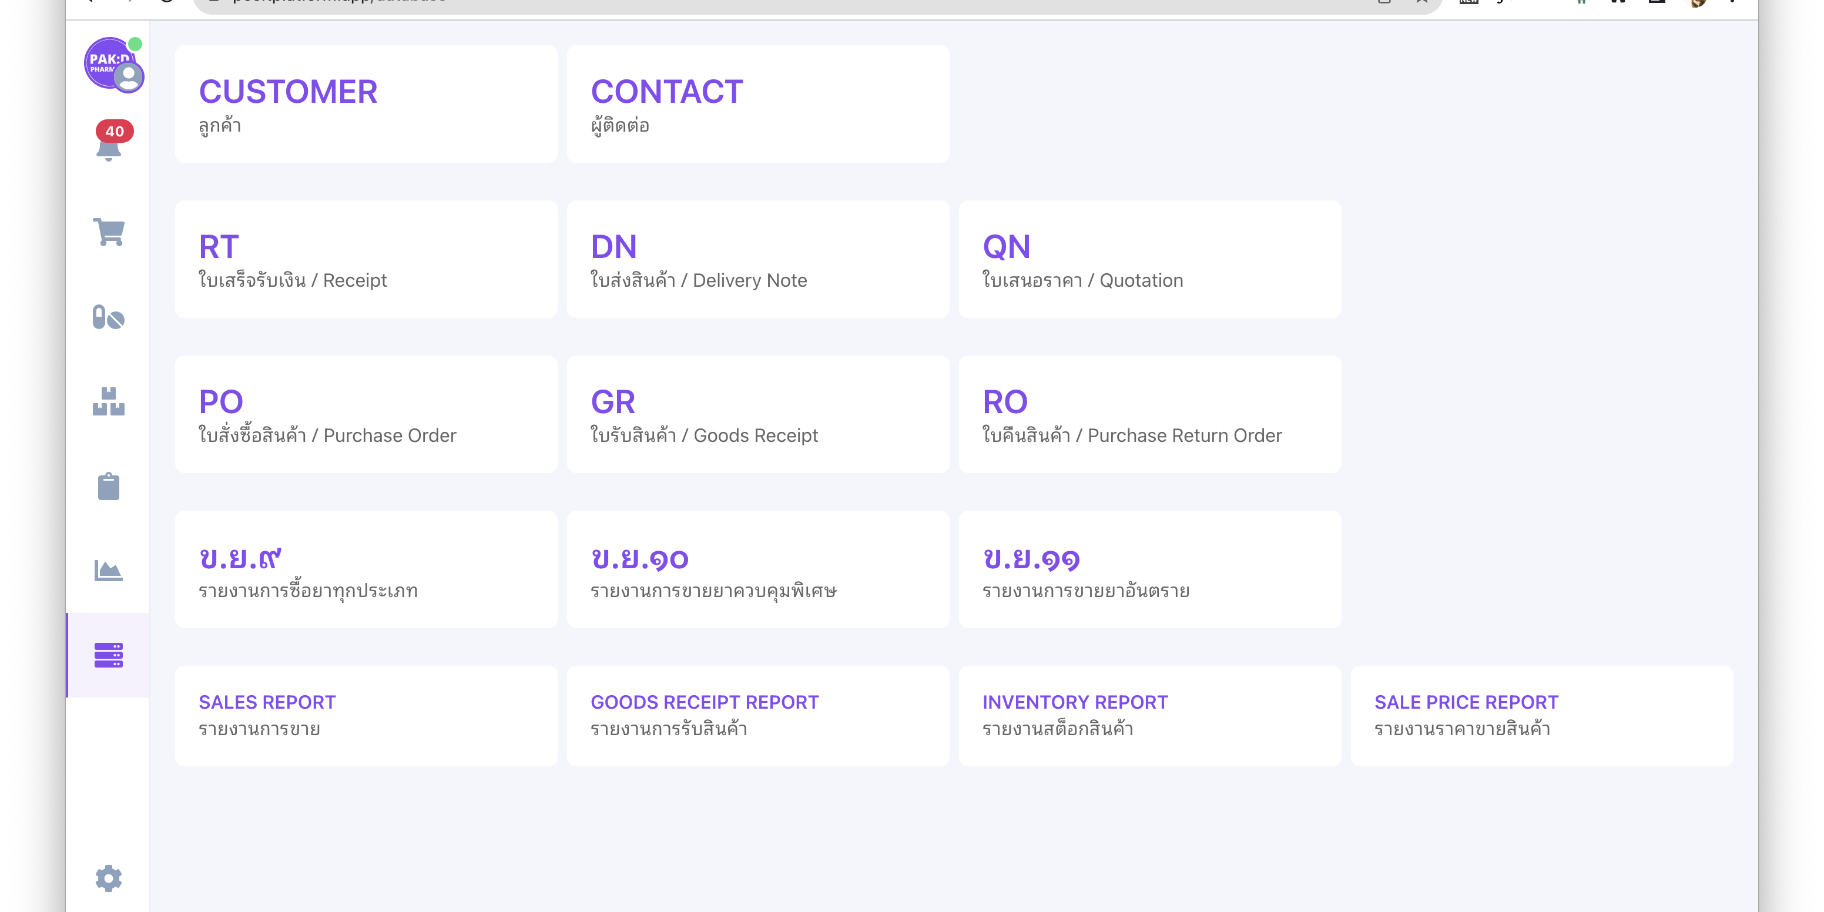
Task: Click the QN Quotation card
Action: point(1149,259)
